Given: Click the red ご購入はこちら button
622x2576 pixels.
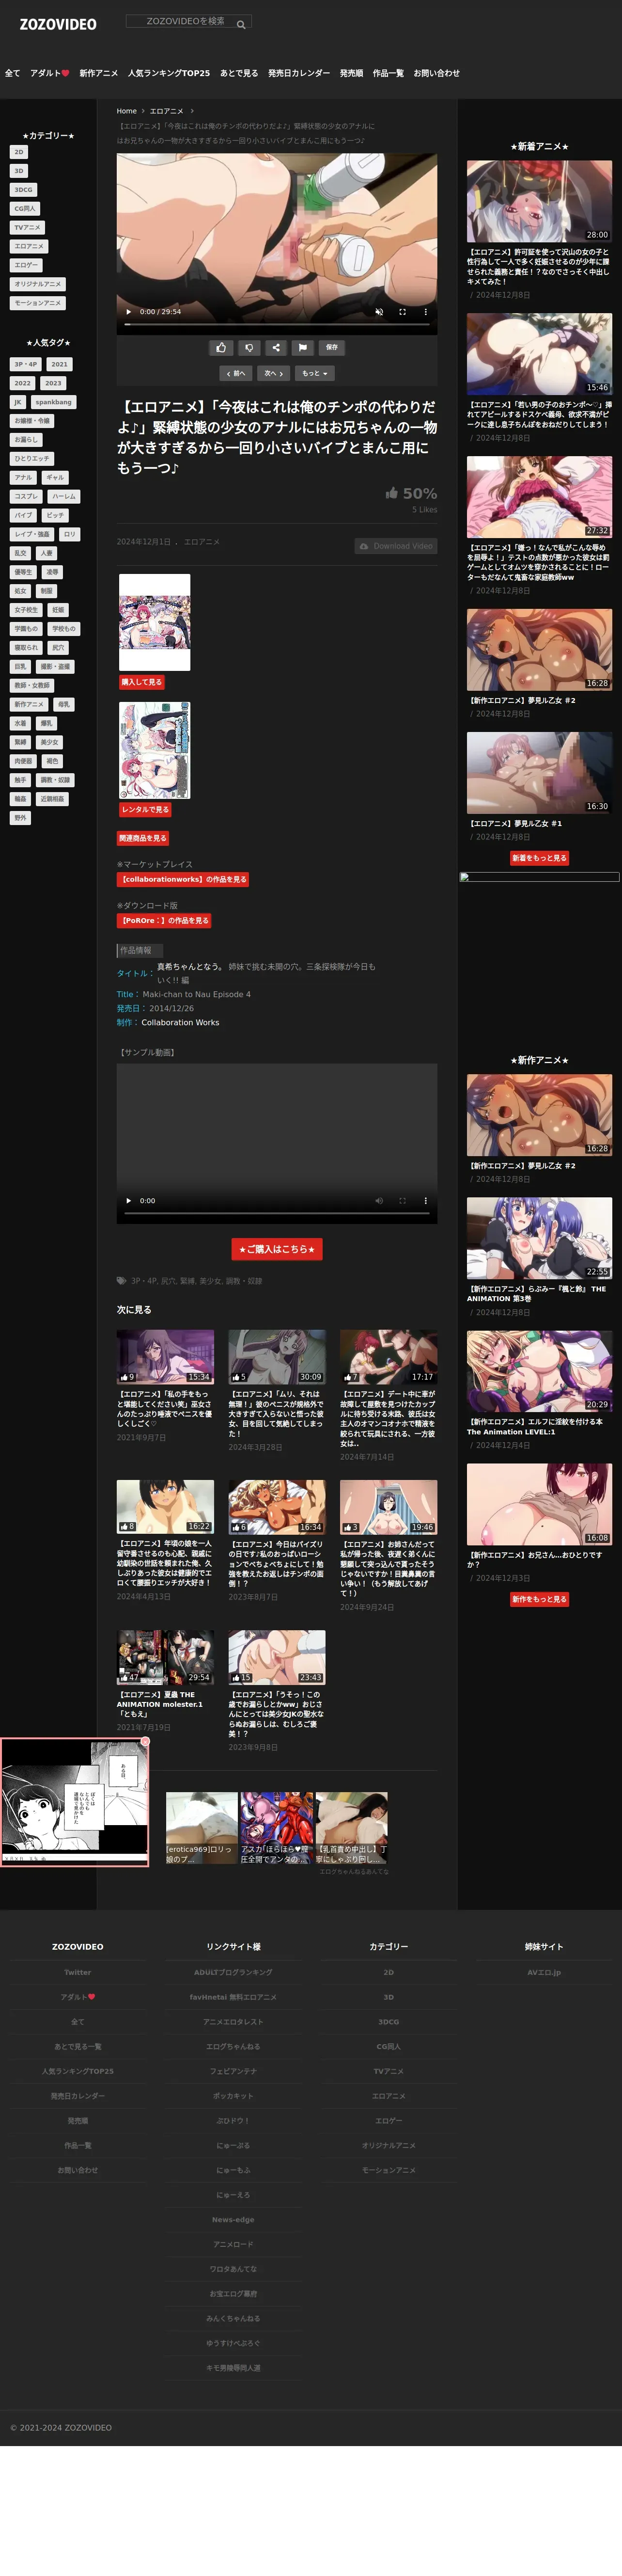Looking at the screenshot, I should [277, 1250].
